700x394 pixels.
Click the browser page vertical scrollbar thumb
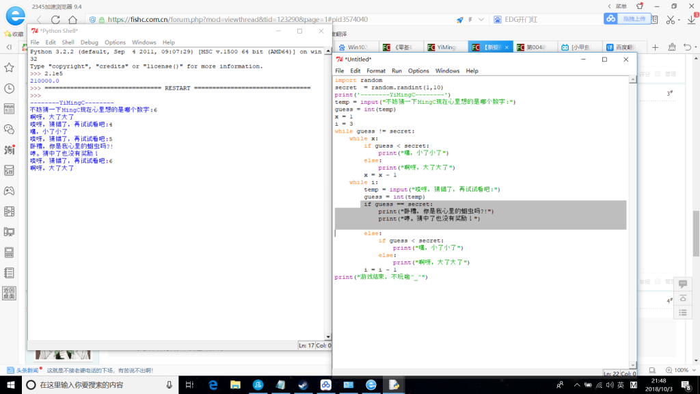click(x=696, y=233)
